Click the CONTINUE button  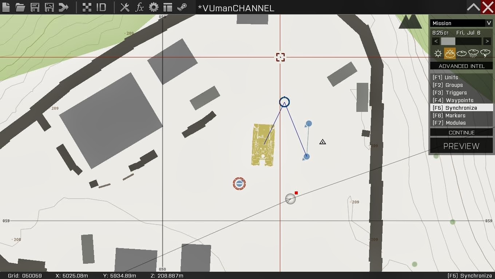pos(461,133)
